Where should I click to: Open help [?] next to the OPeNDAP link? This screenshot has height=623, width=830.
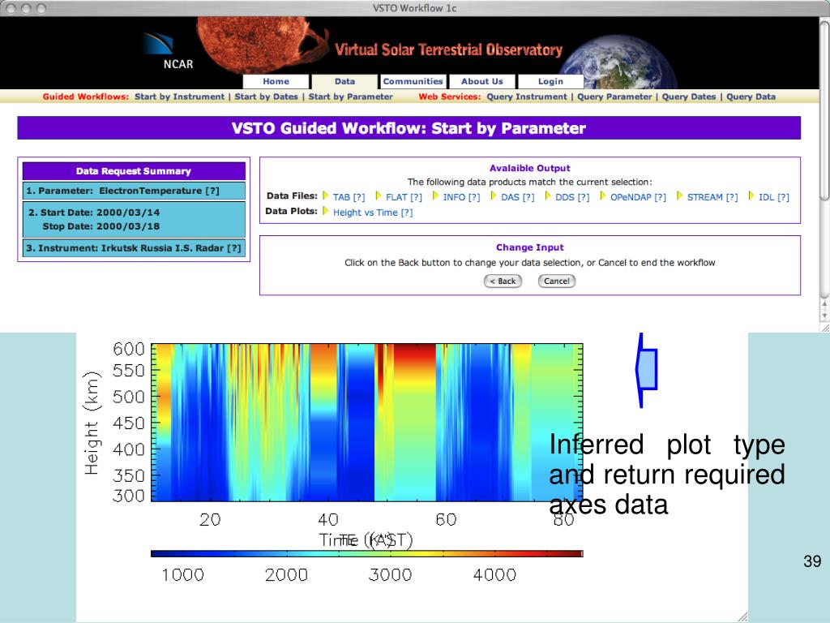(x=660, y=197)
